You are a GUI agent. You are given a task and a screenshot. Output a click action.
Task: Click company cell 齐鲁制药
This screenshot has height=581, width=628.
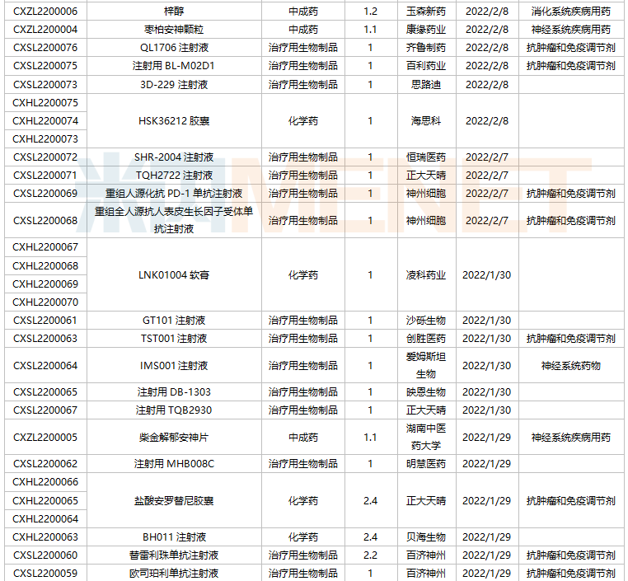pyautogui.click(x=426, y=48)
